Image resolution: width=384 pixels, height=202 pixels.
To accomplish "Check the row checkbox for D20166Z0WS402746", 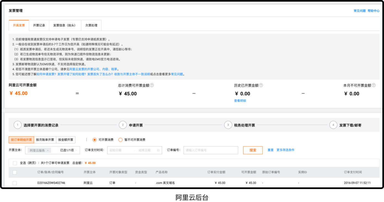I will click(x=15, y=183).
